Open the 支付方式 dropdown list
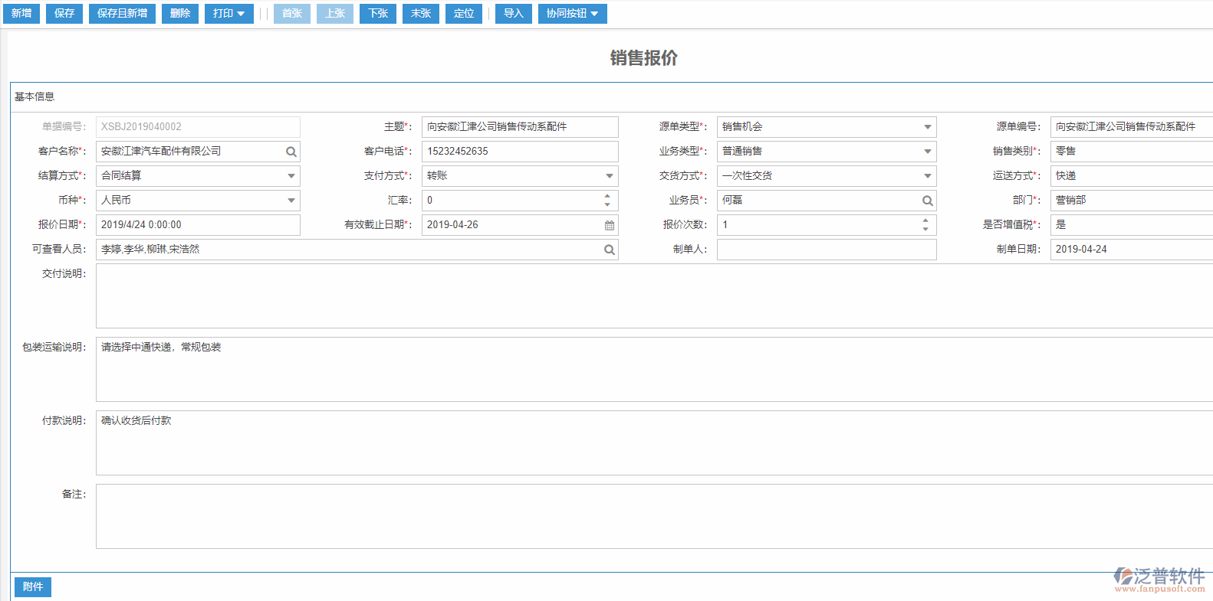 tap(610, 176)
